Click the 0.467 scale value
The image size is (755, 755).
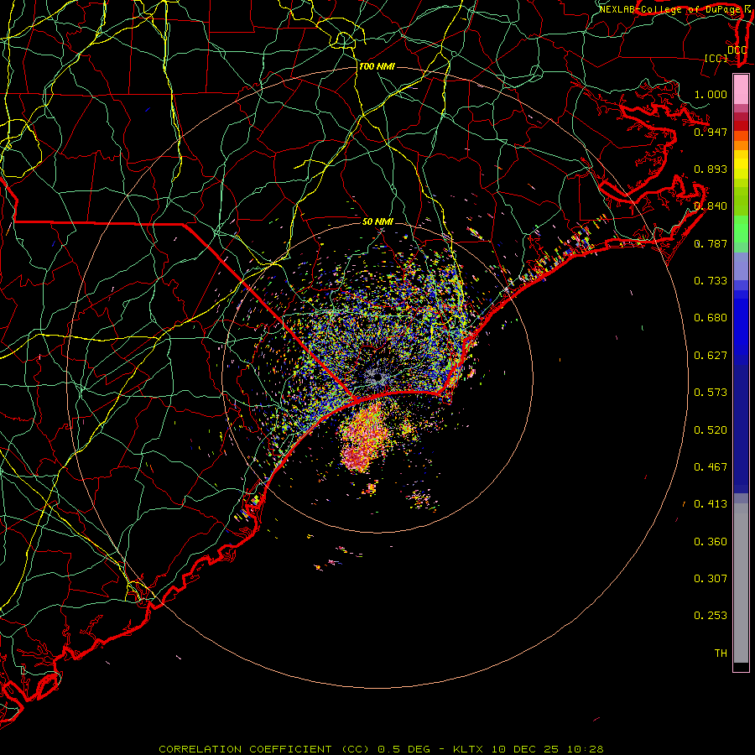pyautogui.click(x=711, y=467)
